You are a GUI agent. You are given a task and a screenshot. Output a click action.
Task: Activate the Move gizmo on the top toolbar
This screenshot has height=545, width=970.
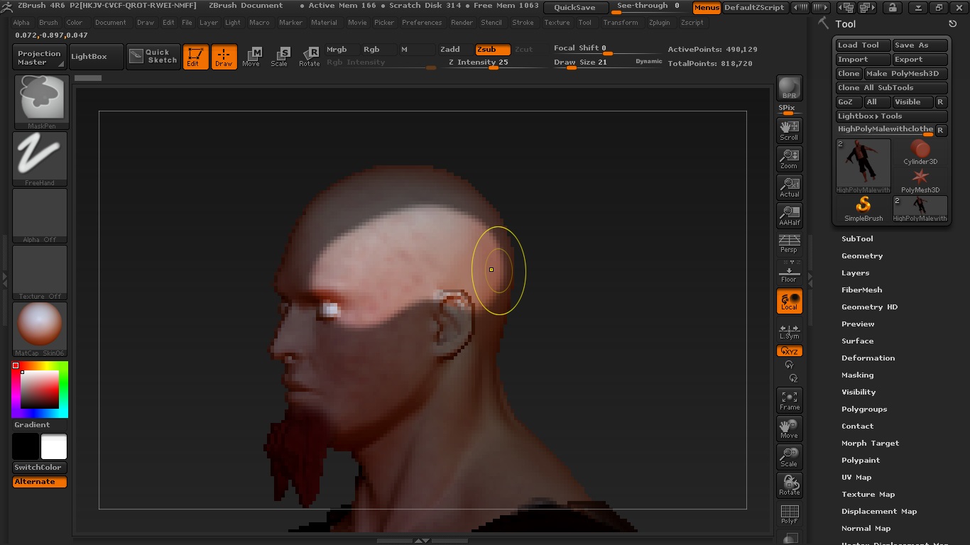coord(251,57)
